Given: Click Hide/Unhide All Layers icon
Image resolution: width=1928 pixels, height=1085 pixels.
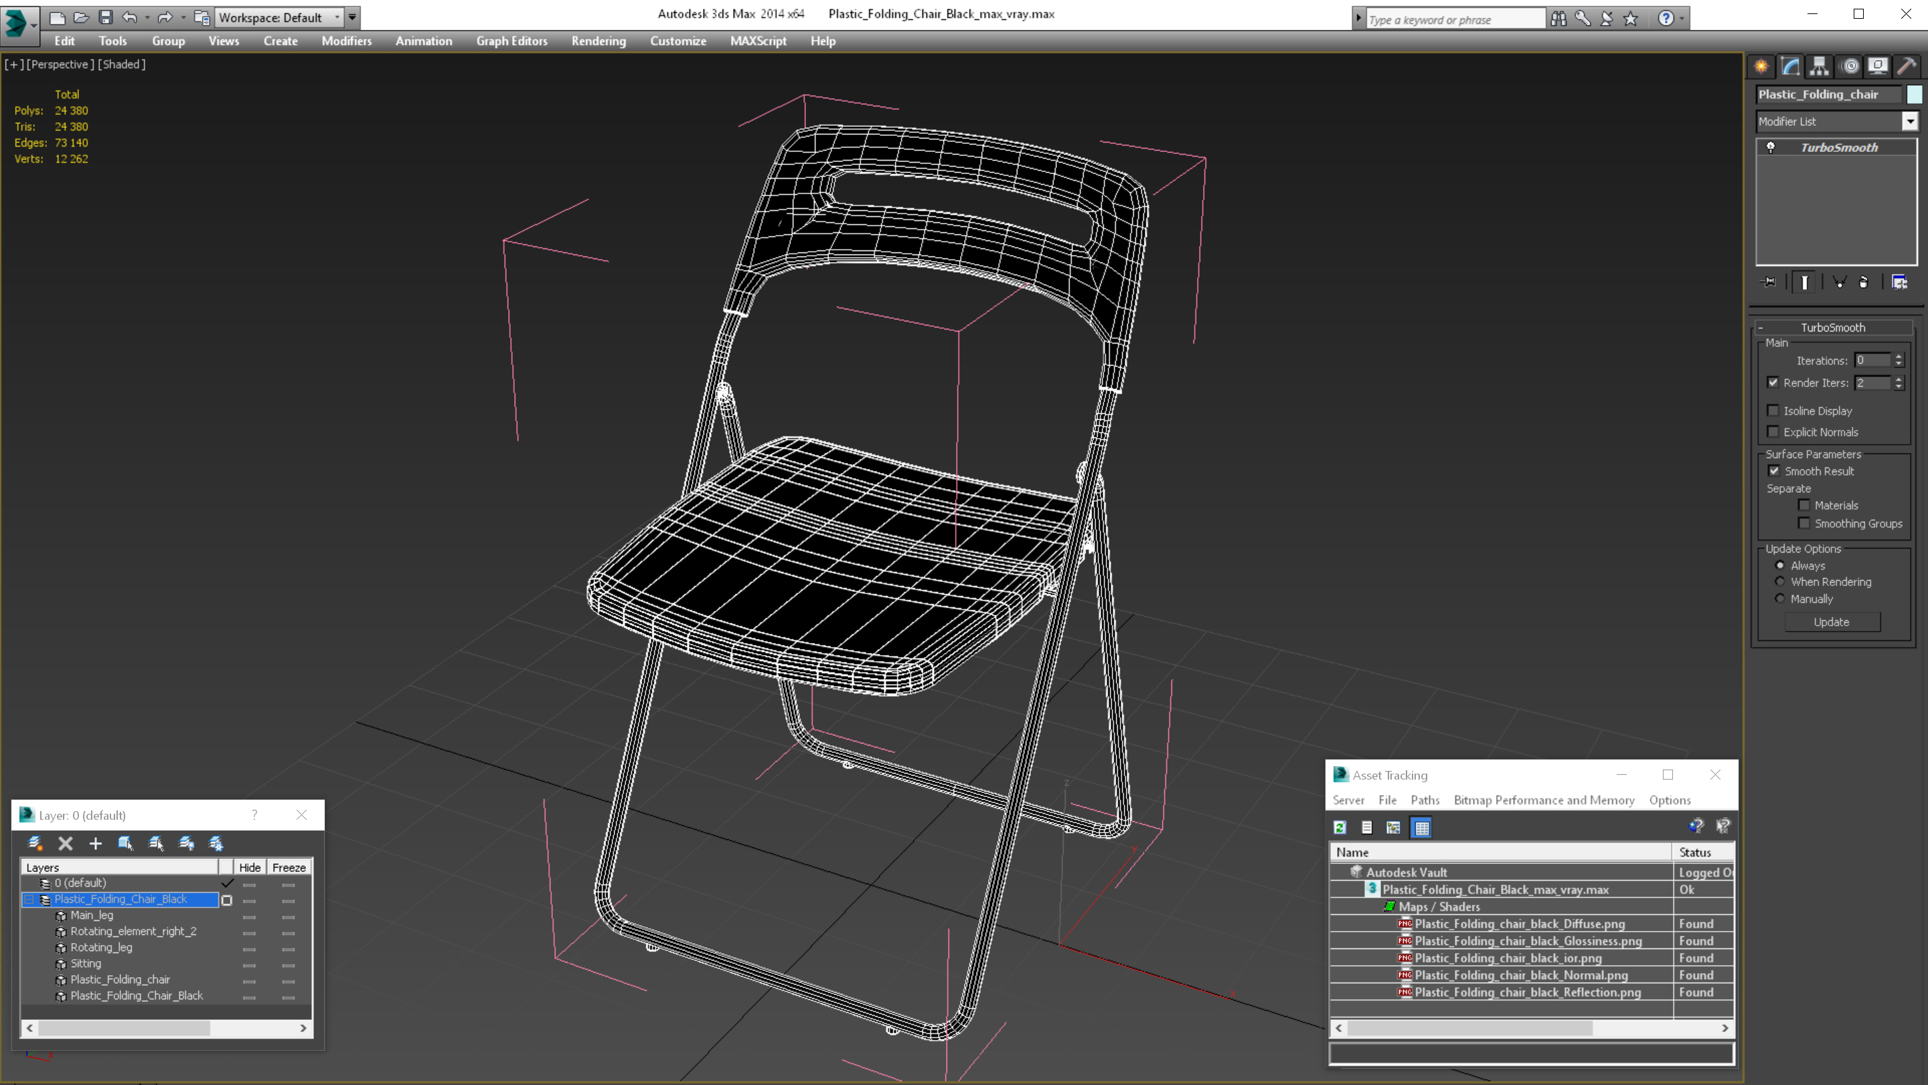Looking at the screenshot, I should 186,843.
